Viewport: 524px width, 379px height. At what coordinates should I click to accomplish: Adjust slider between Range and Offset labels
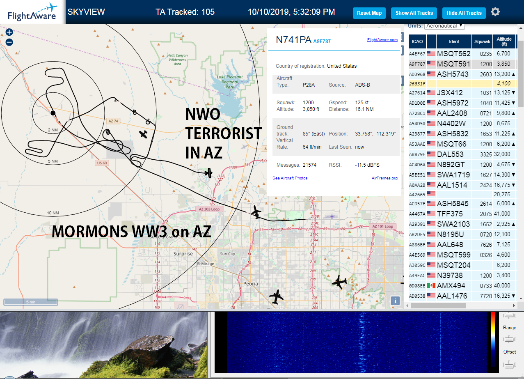point(509,339)
